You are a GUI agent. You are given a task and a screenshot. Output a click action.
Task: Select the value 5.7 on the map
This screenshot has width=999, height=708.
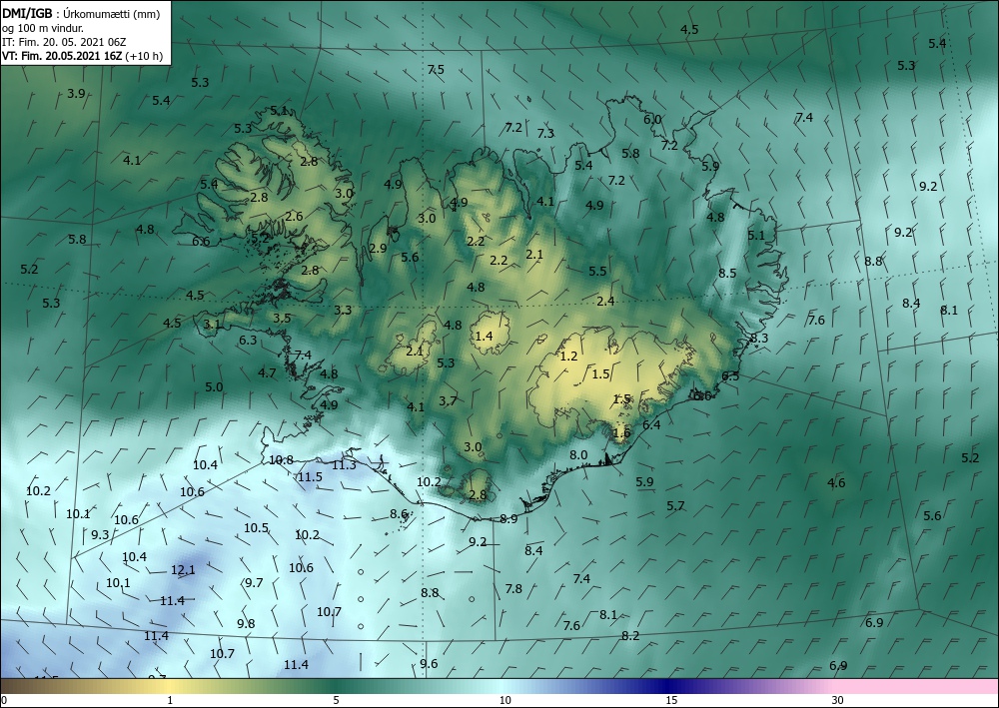tap(675, 505)
